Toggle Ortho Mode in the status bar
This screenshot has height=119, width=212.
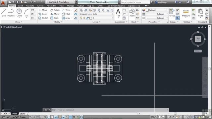tap(41, 117)
